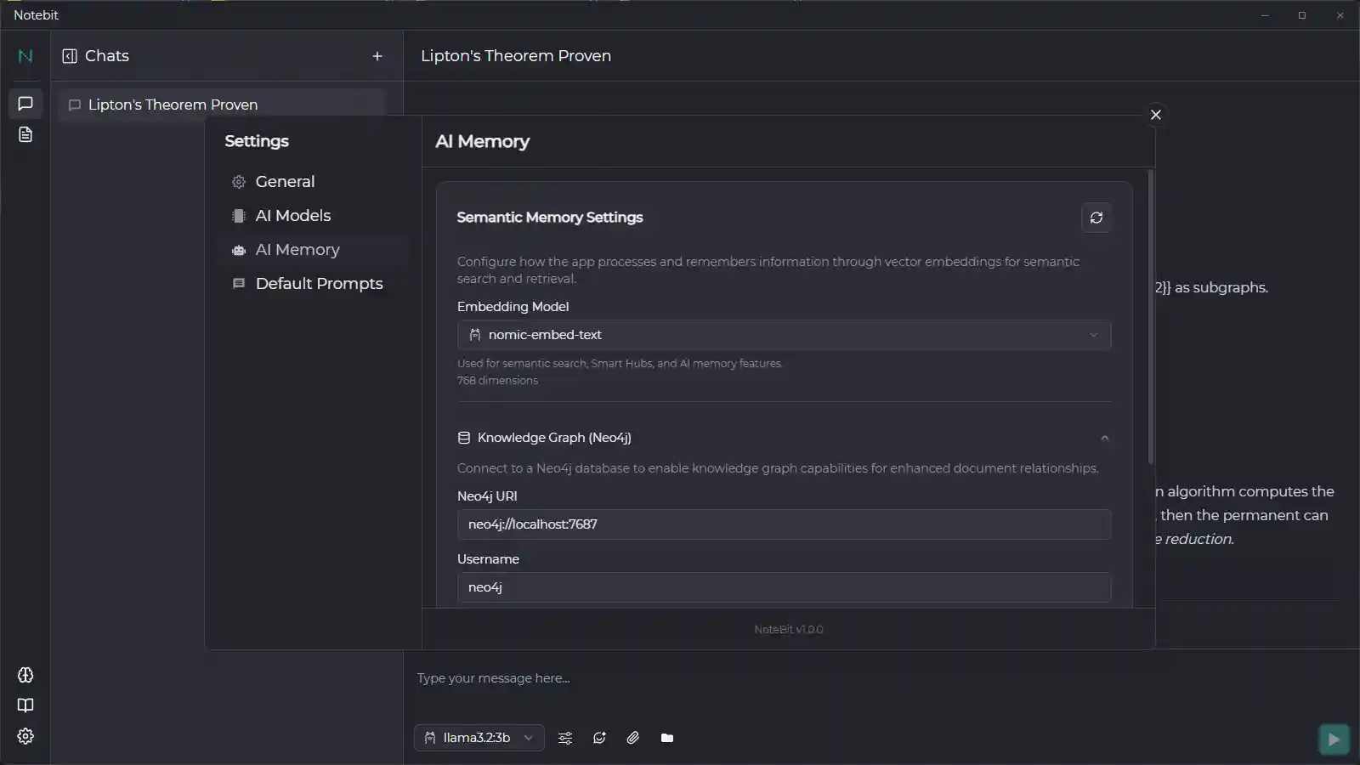This screenshot has height=765, width=1360.
Task: Click the regenerate chat icon near the input
Action: [x=599, y=738]
